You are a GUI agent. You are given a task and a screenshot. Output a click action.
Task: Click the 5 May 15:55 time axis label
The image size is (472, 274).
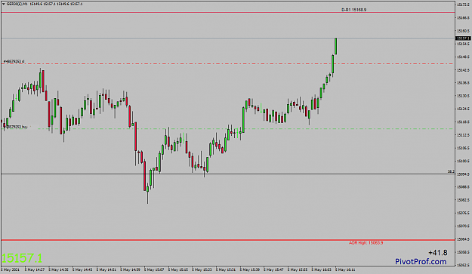point(298,269)
